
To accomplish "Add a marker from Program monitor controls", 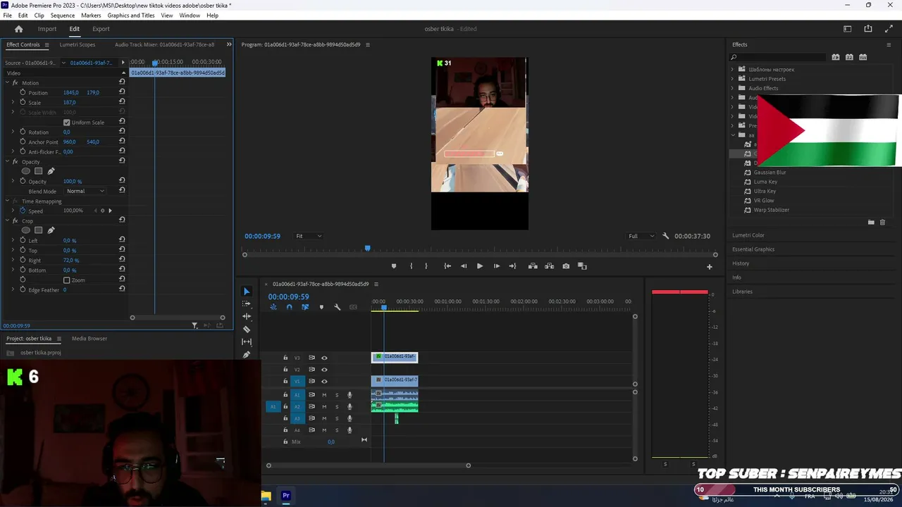I will point(394,266).
